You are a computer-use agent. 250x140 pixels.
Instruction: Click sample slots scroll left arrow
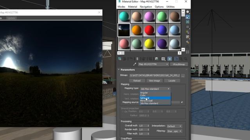119,53
